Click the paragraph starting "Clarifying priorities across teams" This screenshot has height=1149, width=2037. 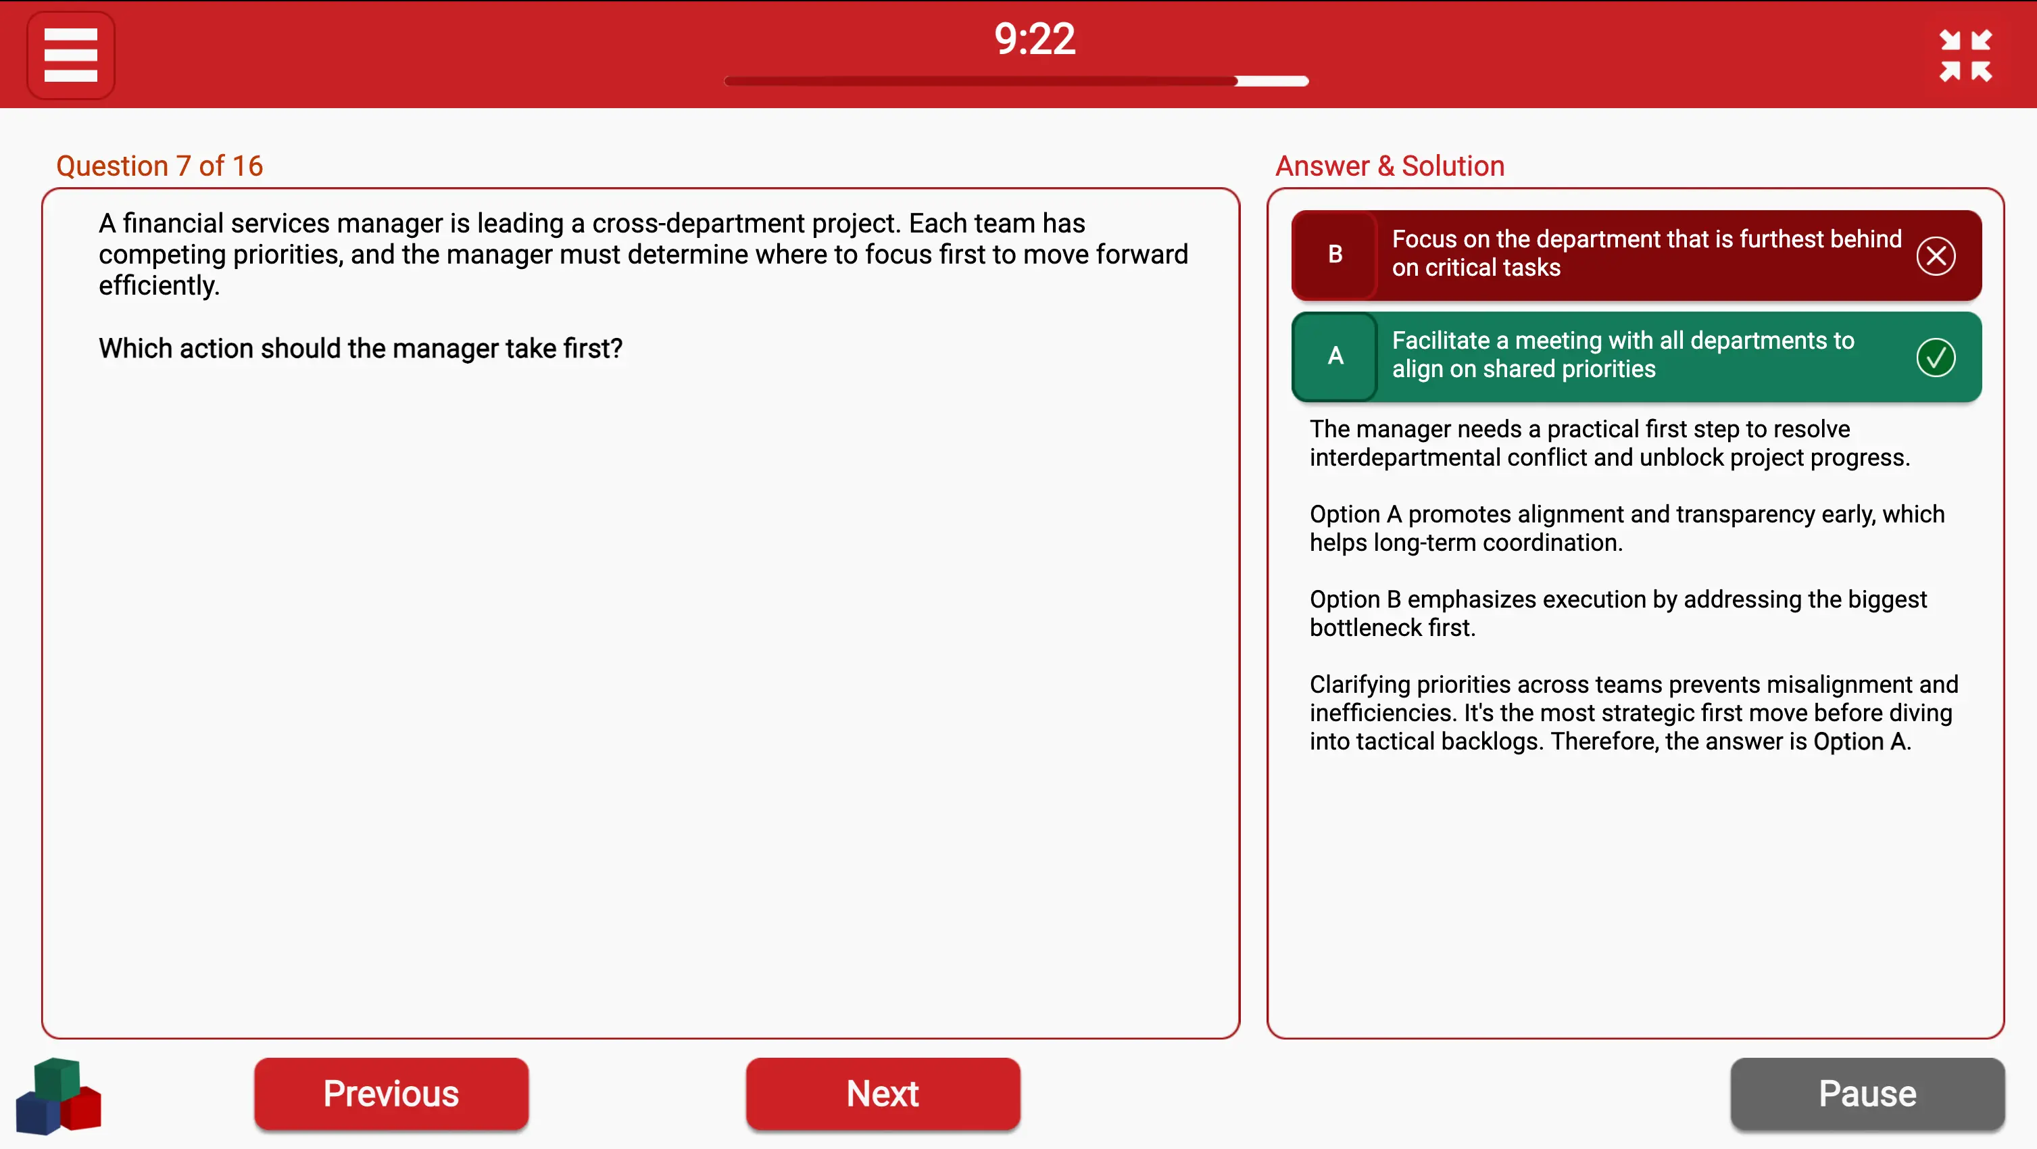(1634, 712)
